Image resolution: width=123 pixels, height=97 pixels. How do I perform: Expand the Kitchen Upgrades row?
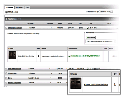(6, 83)
